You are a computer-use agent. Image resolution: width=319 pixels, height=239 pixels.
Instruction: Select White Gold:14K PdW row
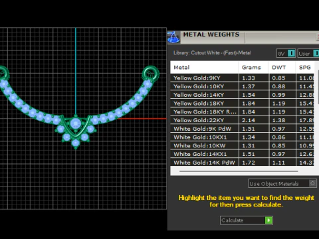click(242, 163)
